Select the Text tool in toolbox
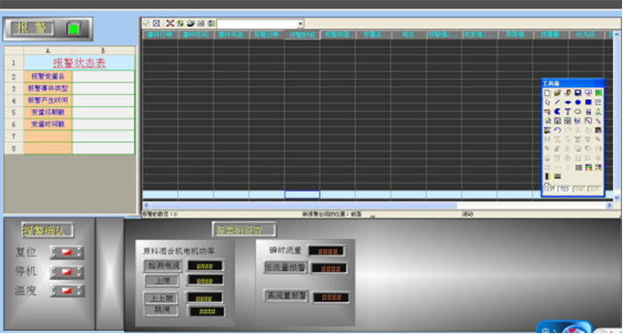This screenshot has height=334, width=623. tap(568, 112)
